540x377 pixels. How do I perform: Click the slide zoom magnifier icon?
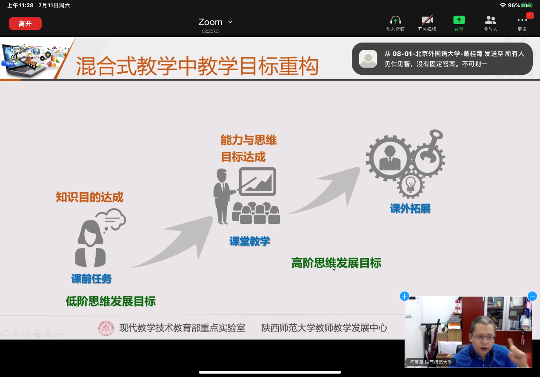click(48, 334)
